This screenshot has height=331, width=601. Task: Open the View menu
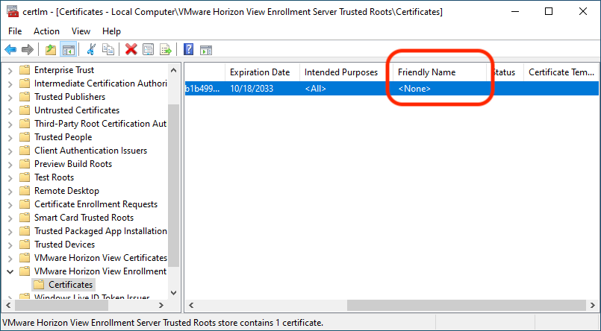tap(81, 31)
